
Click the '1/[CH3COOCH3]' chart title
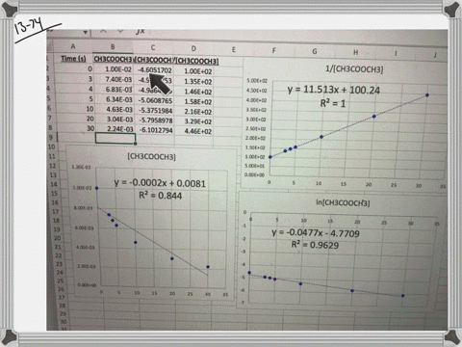pos(354,69)
